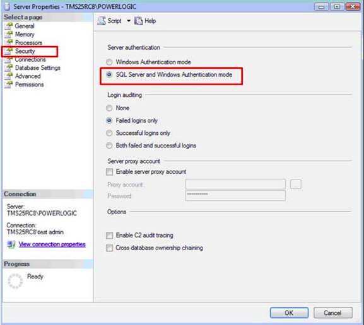The width and height of the screenshot is (364, 325).
Task: Choose None for login auditing
Action: pos(109,108)
